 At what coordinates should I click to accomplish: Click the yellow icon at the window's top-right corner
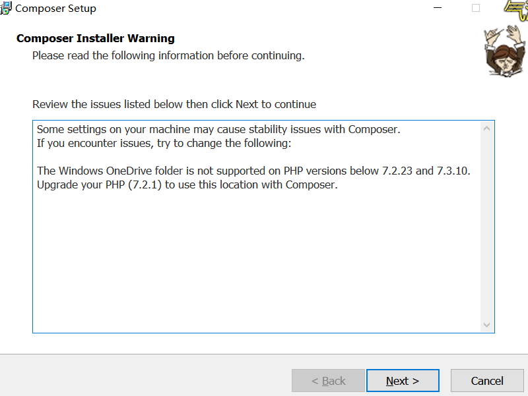point(517,9)
